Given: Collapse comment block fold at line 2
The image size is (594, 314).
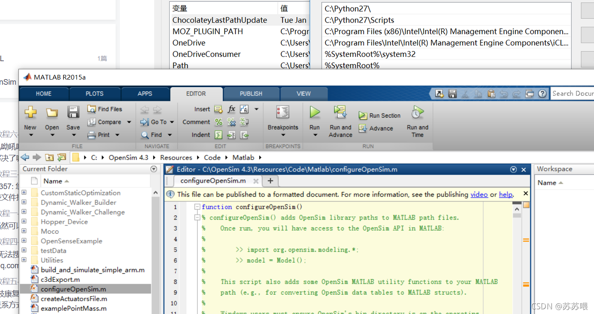Looking at the screenshot, I should pyautogui.click(x=197, y=217).
